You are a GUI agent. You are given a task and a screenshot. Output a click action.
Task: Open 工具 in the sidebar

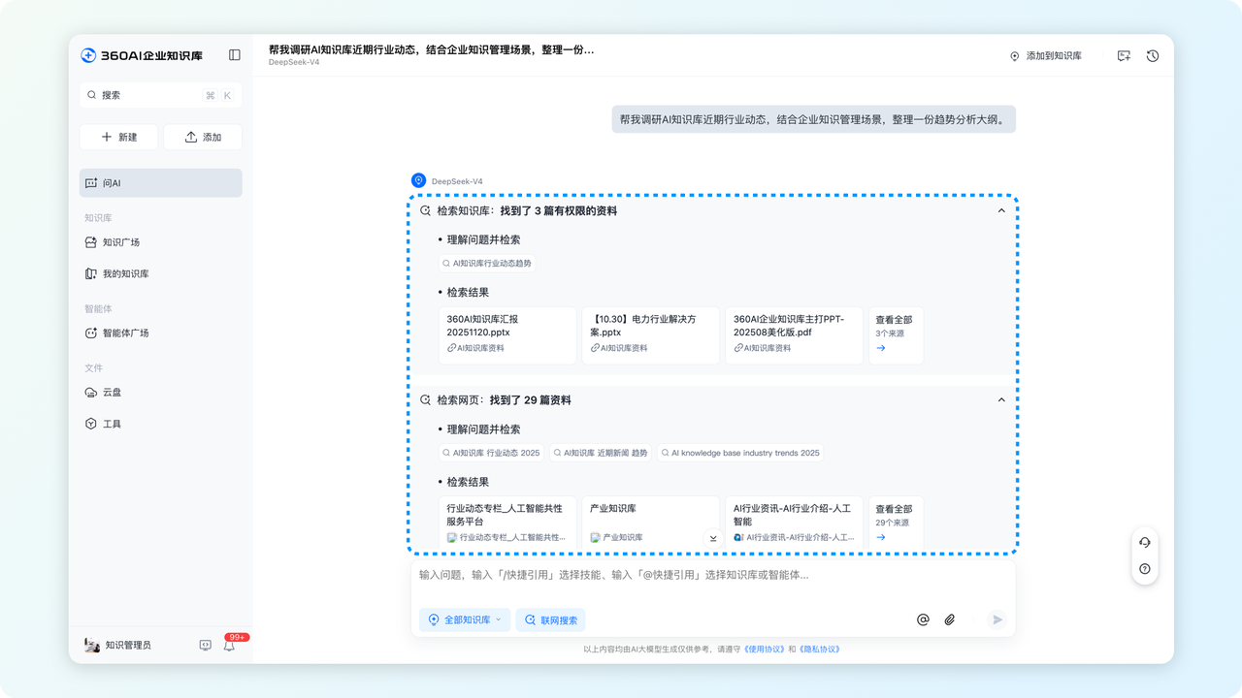click(161, 424)
